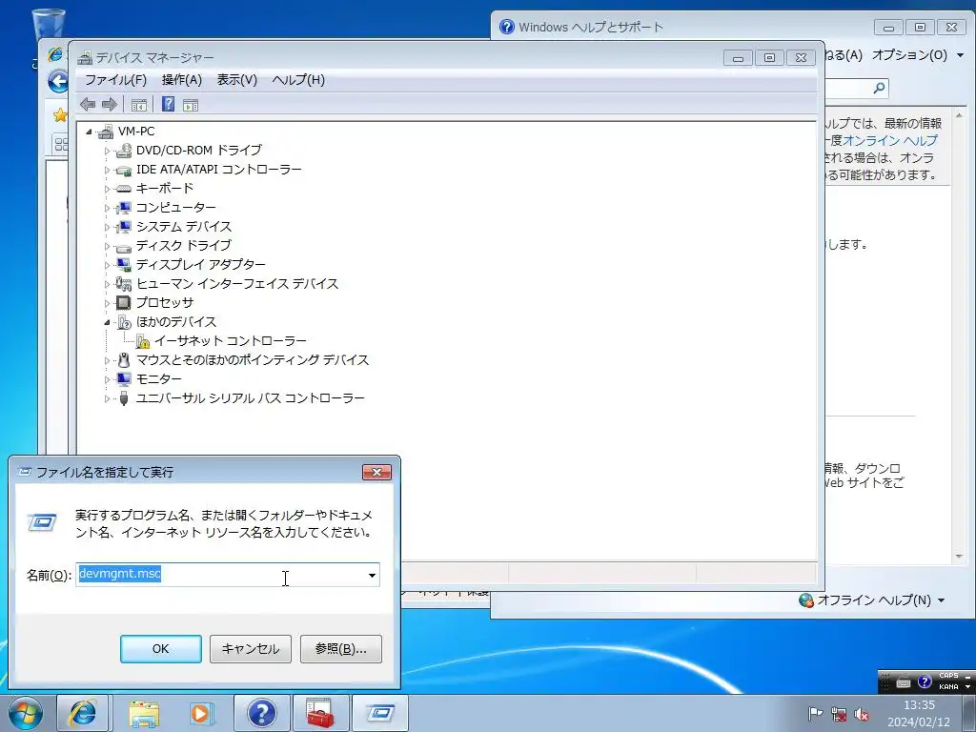The width and height of the screenshot is (976, 732).
Task: Click the Forward arrow in Device Manager toolbar
Action: point(110,105)
